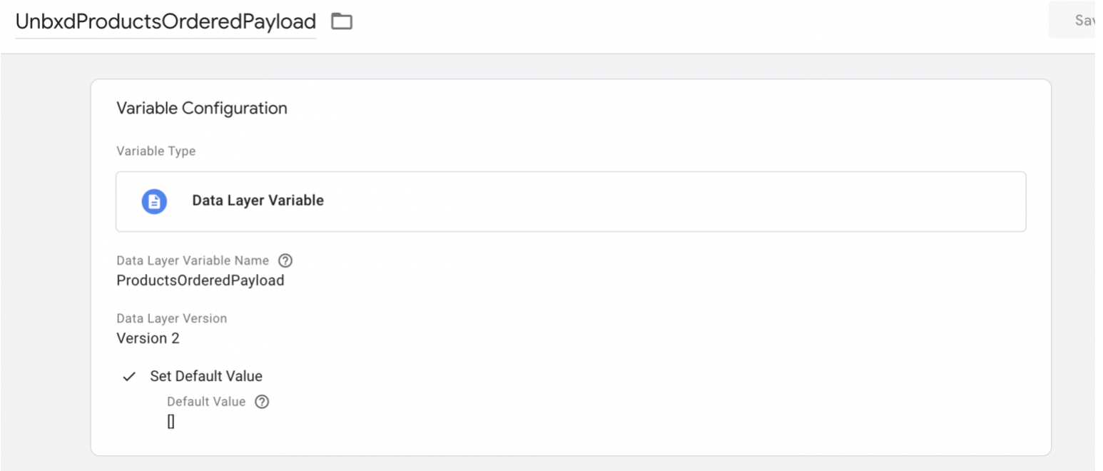
Task: Click the [] default value field
Action: (171, 422)
